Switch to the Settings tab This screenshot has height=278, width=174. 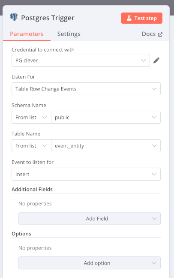[69, 34]
